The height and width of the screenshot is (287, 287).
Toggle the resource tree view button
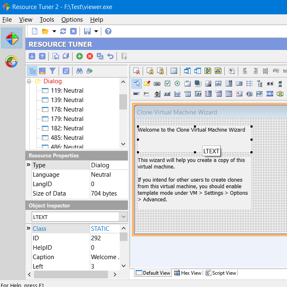[32, 71]
